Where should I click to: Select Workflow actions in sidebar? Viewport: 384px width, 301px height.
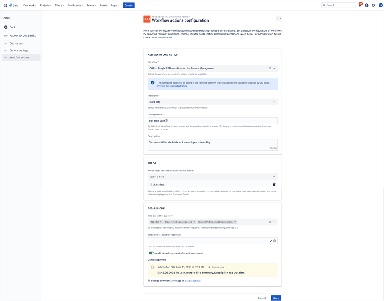(21, 57)
